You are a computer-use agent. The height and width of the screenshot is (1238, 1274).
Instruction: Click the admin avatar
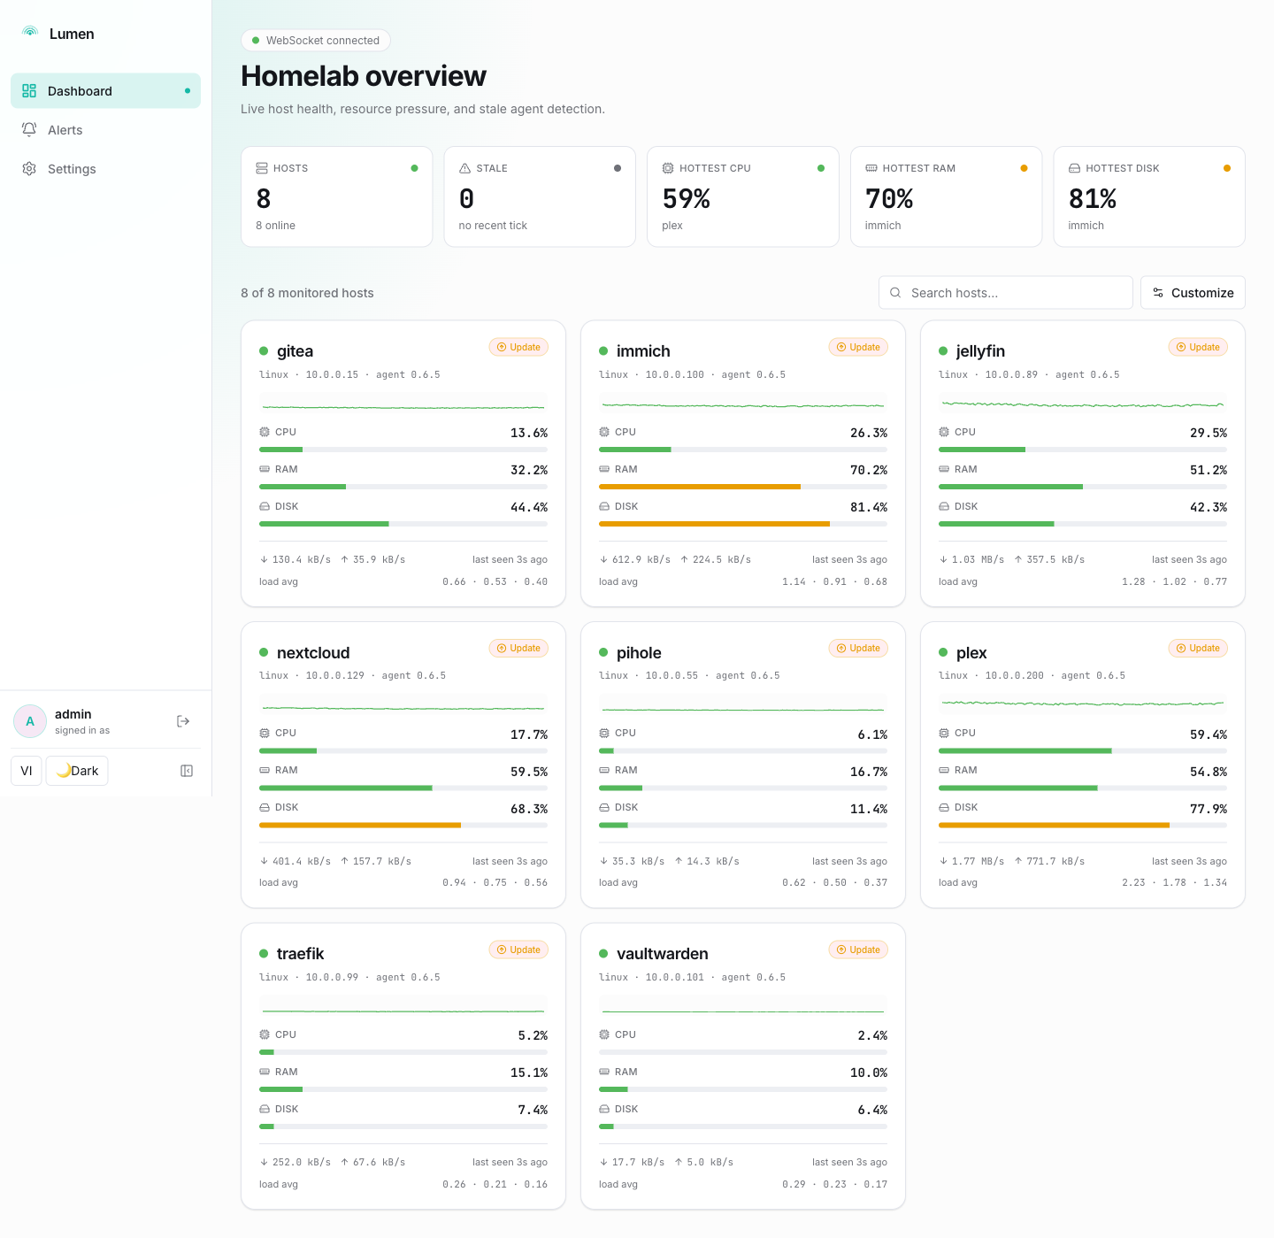[30, 721]
